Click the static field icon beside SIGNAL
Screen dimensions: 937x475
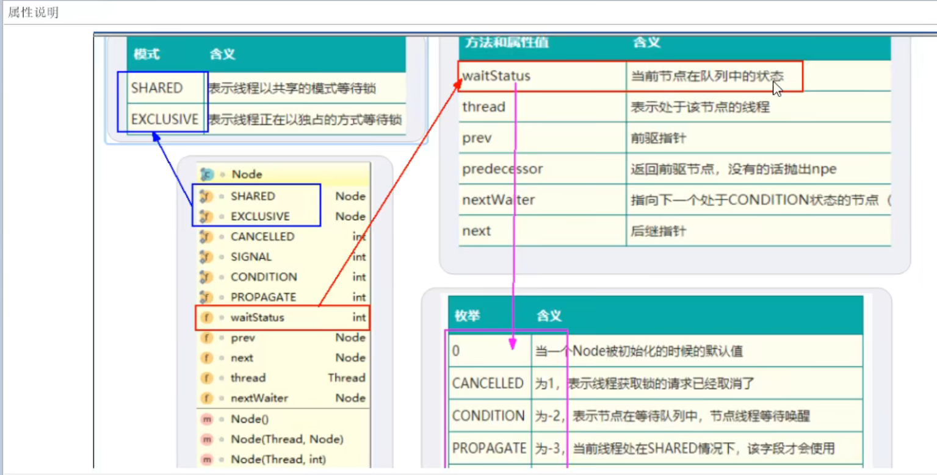tap(206, 257)
